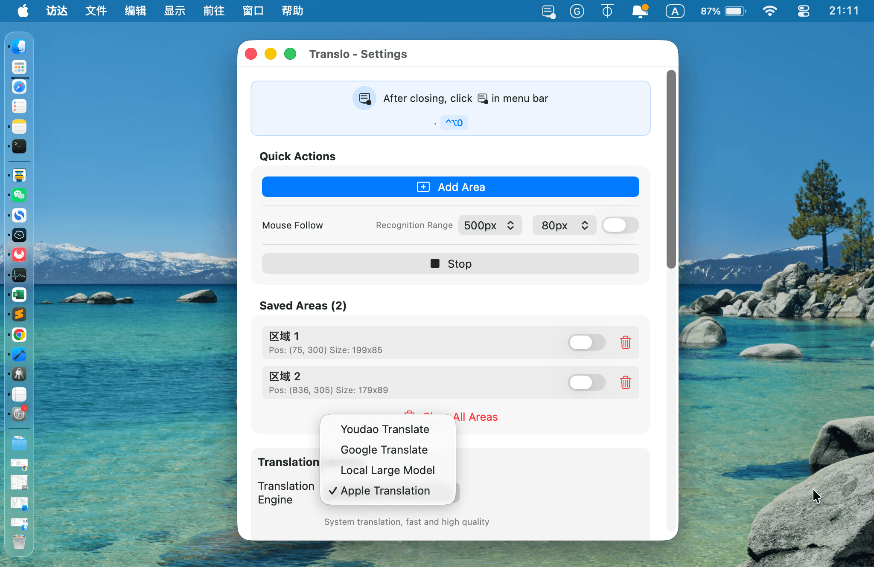Select Apple Translation engine
Viewport: 874px width, 567px height.
[x=388, y=491]
